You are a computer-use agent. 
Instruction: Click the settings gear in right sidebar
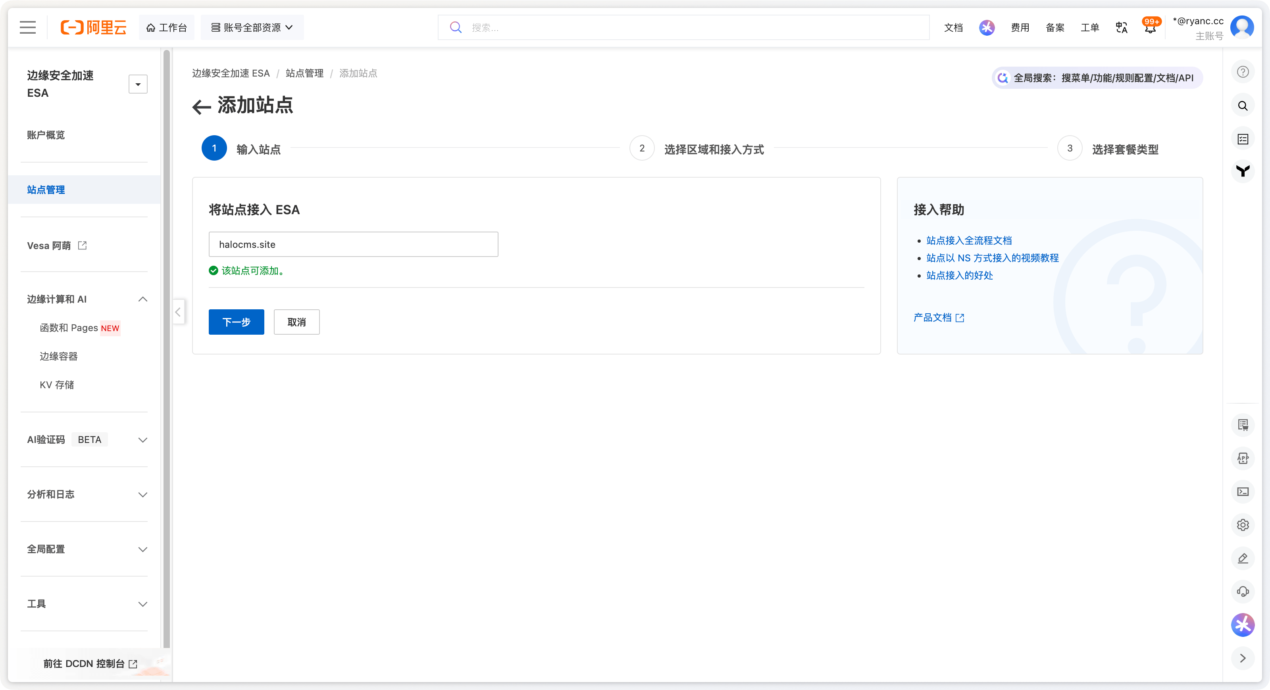[1242, 525]
